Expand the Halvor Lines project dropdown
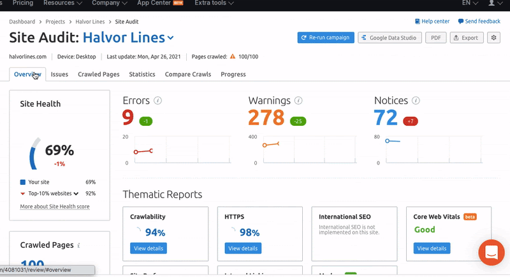Screen dimensions: 510x277 170,39
